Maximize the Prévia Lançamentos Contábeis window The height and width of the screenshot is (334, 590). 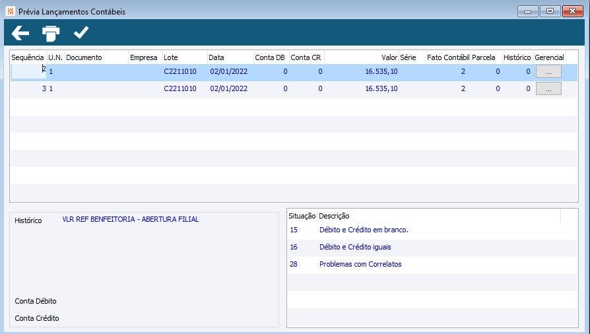[550, 11]
